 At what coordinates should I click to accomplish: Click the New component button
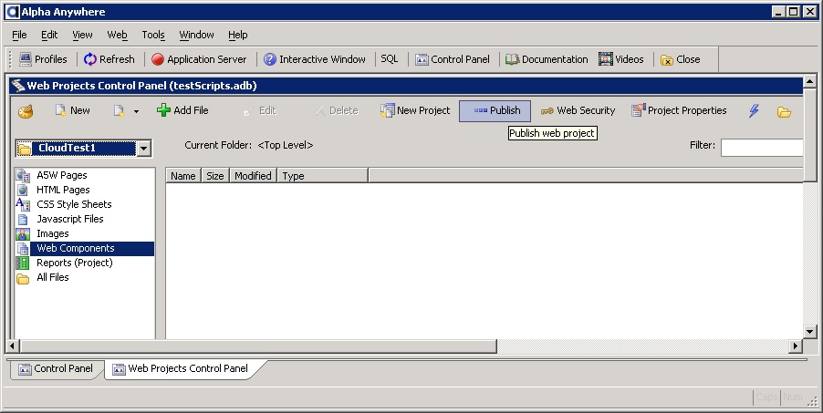[72, 110]
